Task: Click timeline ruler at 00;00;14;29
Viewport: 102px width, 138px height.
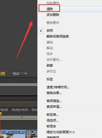Action: pos(20,110)
